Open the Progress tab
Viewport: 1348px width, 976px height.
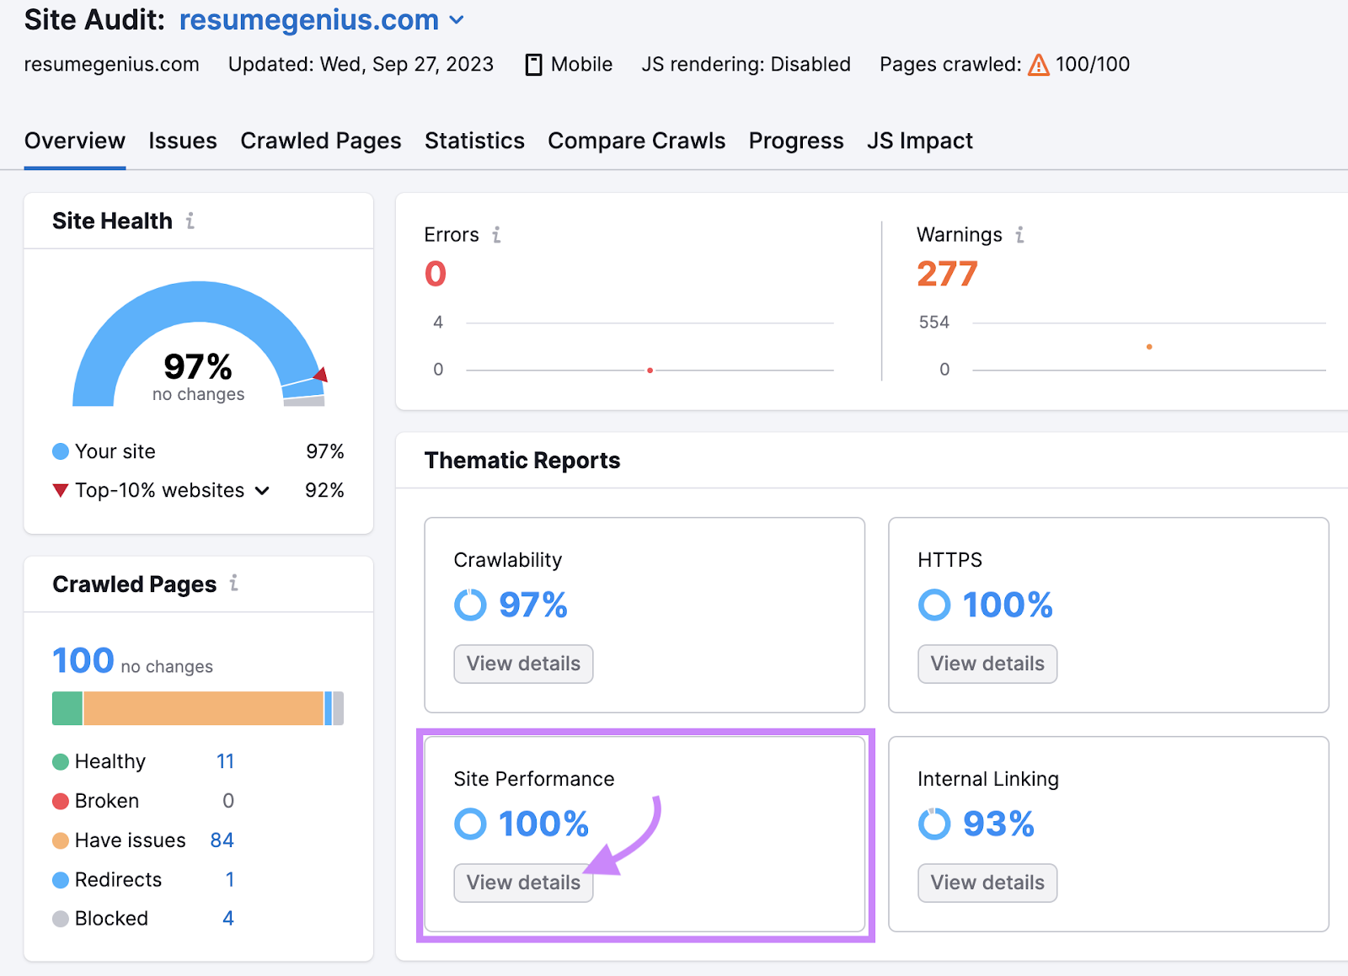tap(796, 141)
